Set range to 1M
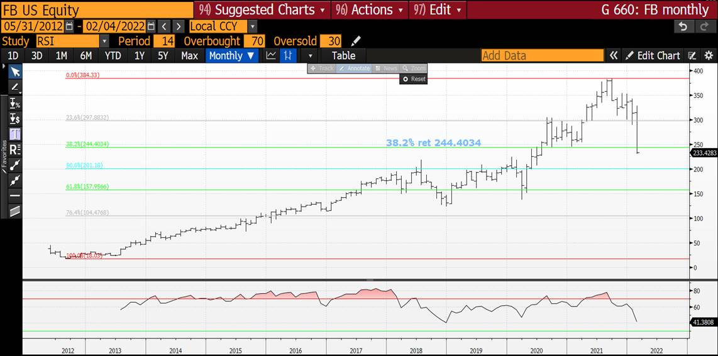Viewport: 718px width, 356px height. pyautogui.click(x=61, y=56)
